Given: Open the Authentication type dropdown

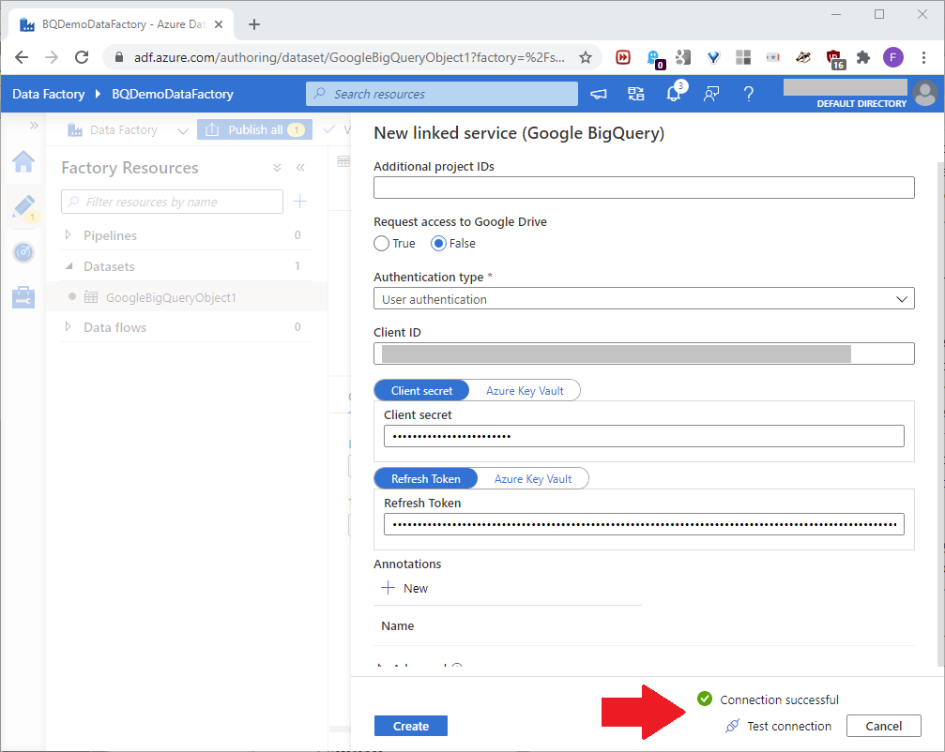Looking at the screenshot, I should (644, 299).
